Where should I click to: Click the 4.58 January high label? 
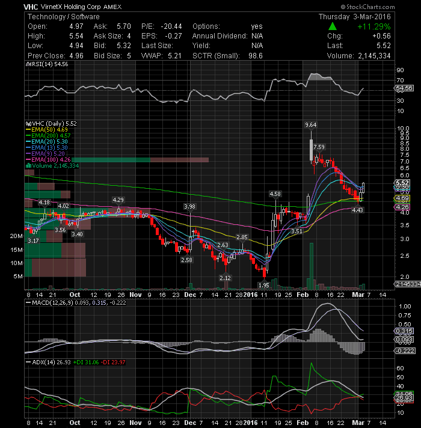tap(275, 194)
